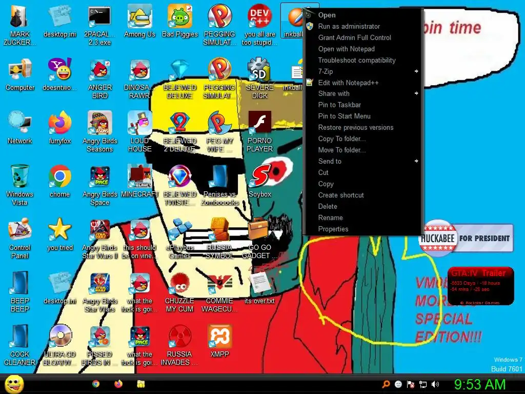This screenshot has width=525, height=394.
Task: Open the smiley face Start button
Action: [14, 384]
